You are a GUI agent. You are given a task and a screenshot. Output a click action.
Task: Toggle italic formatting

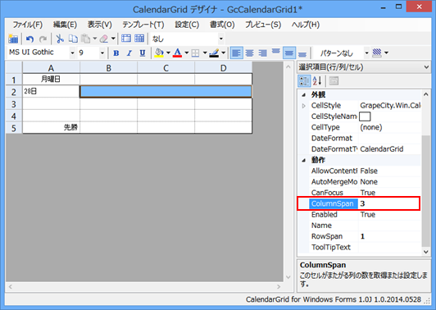click(129, 52)
